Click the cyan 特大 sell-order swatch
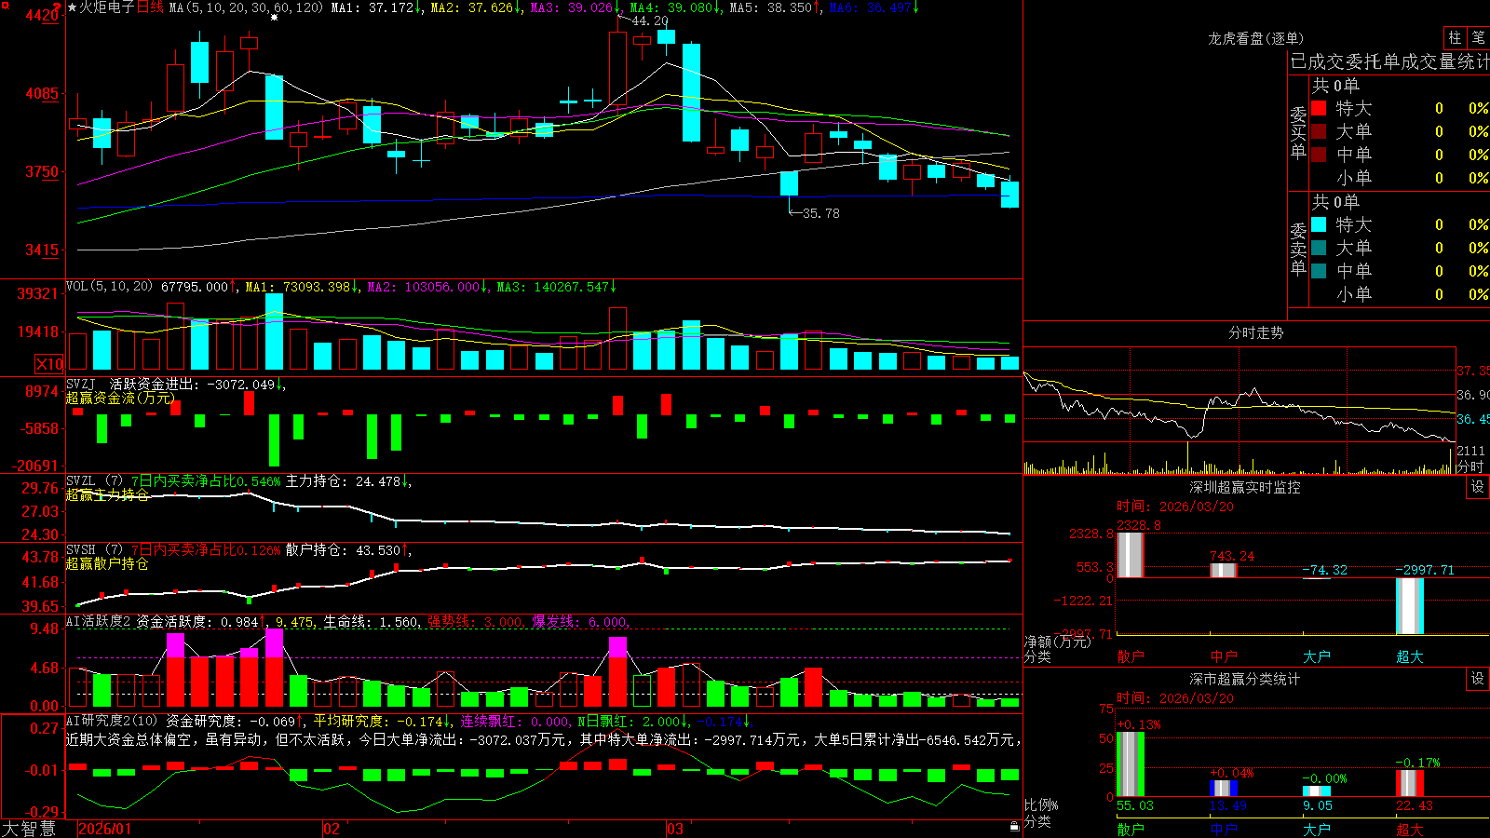The width and height of the screenshot is (1490, 838). (x=1319, y=224)
